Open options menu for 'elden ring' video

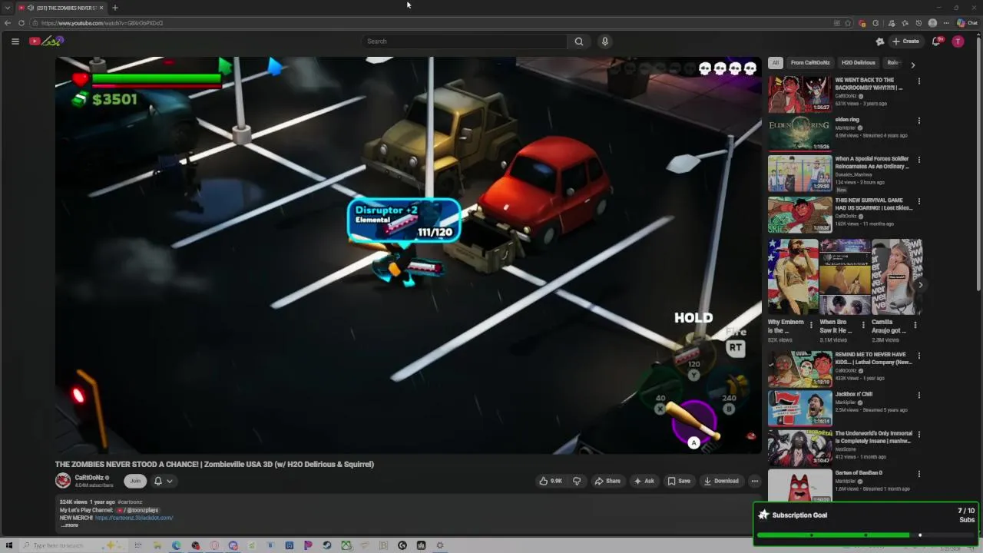[918, 121]
